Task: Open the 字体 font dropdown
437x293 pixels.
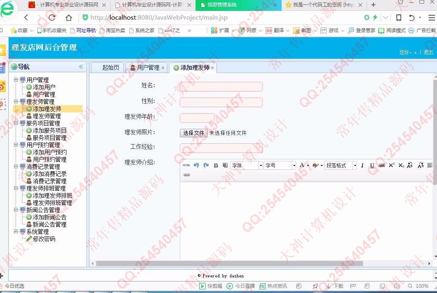Action: (x=247, y=165)
